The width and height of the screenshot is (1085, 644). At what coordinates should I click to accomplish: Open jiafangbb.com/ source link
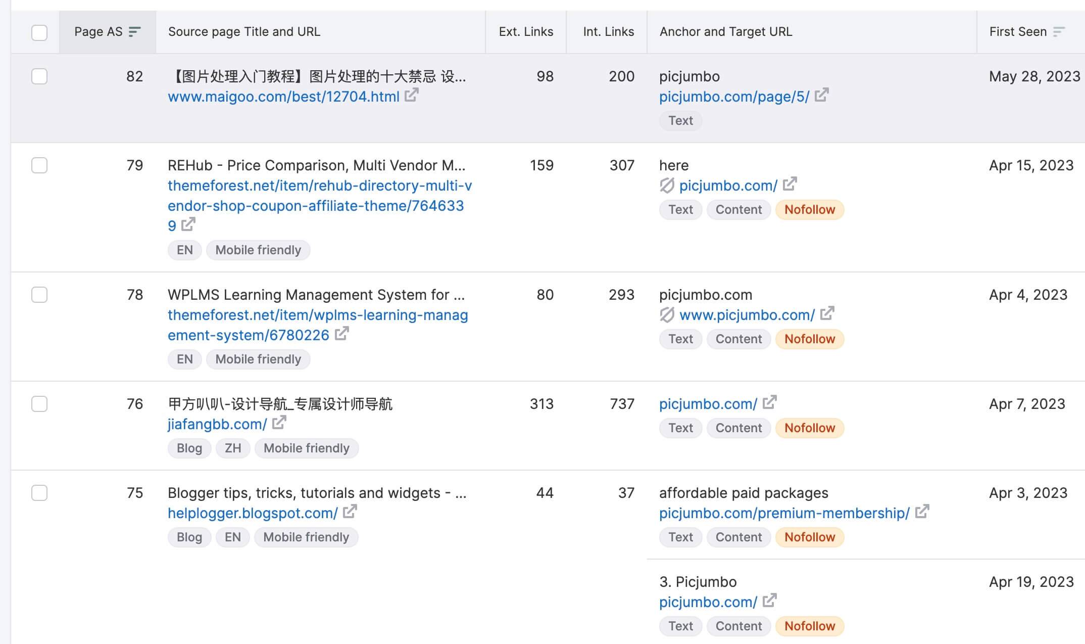coord(217,424)
